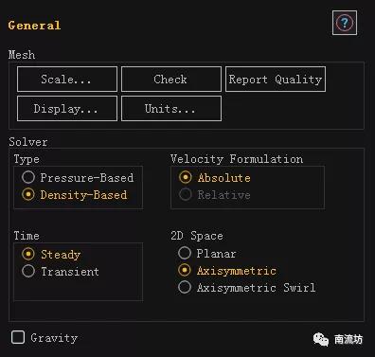Click the WeChat logo watermark icon
Screen dimensions: 375x357
(321, 340)
